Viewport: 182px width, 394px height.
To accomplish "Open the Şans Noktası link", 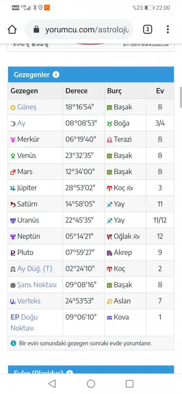I will [x=37, y=285].
